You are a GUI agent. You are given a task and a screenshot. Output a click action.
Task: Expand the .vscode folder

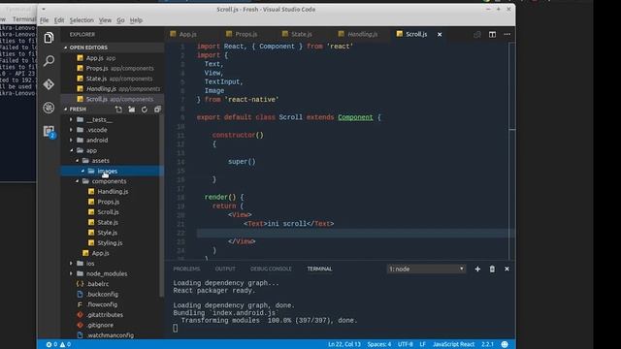(x=97, y=130)
